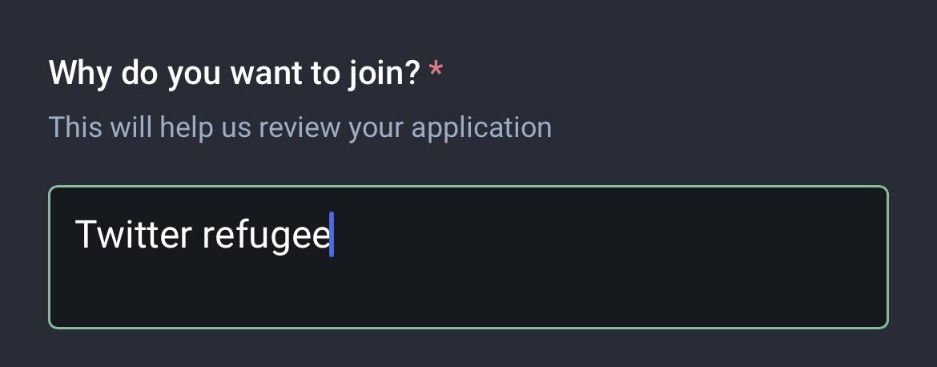Click the join reason text input field
The width and height of the screenshot is (937, 367).
point(468,256)
